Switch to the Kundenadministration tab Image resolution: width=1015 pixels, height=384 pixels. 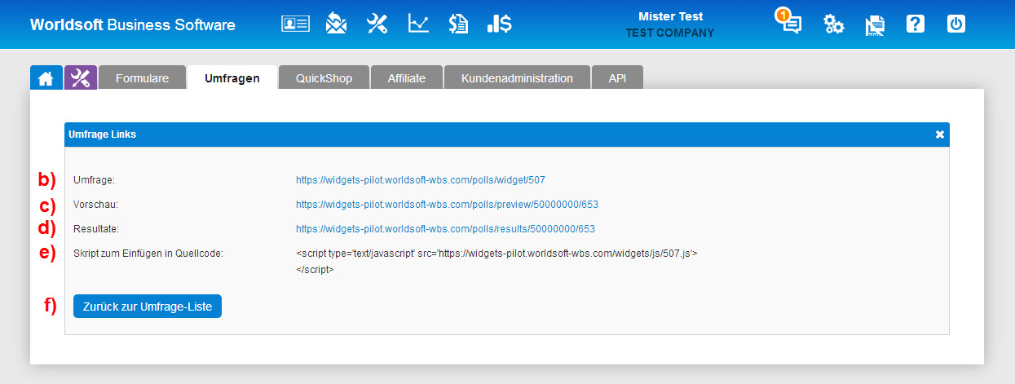click(517, 78)
